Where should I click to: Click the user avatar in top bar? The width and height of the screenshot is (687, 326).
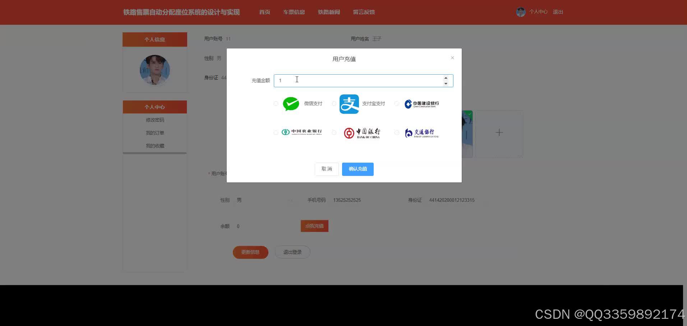coord(521,11)
